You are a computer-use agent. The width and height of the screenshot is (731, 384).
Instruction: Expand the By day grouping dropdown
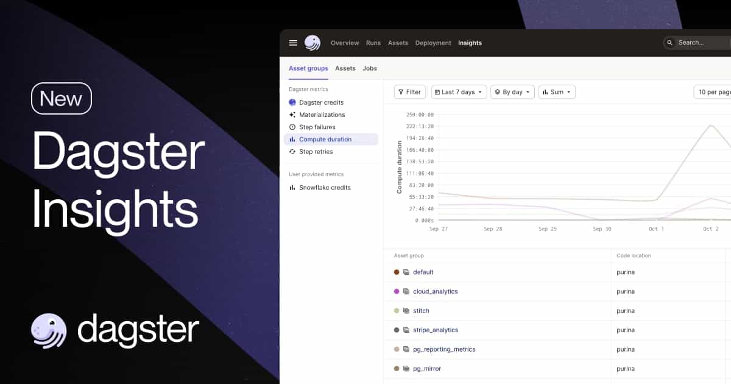[x=512, y=92]
